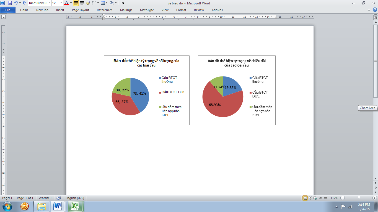Open the Customize Quick Access Toolbar arrow
The image size is (378, 212).
pos(123,3)
